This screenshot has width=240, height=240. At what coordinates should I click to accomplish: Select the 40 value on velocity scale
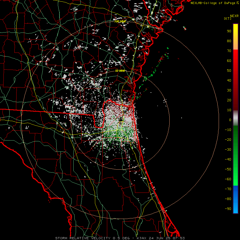click(229, 80)
